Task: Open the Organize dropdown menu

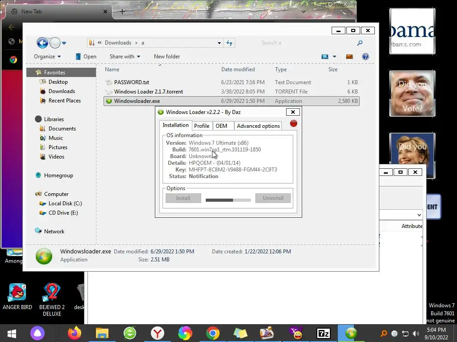Action: (47, 57)
